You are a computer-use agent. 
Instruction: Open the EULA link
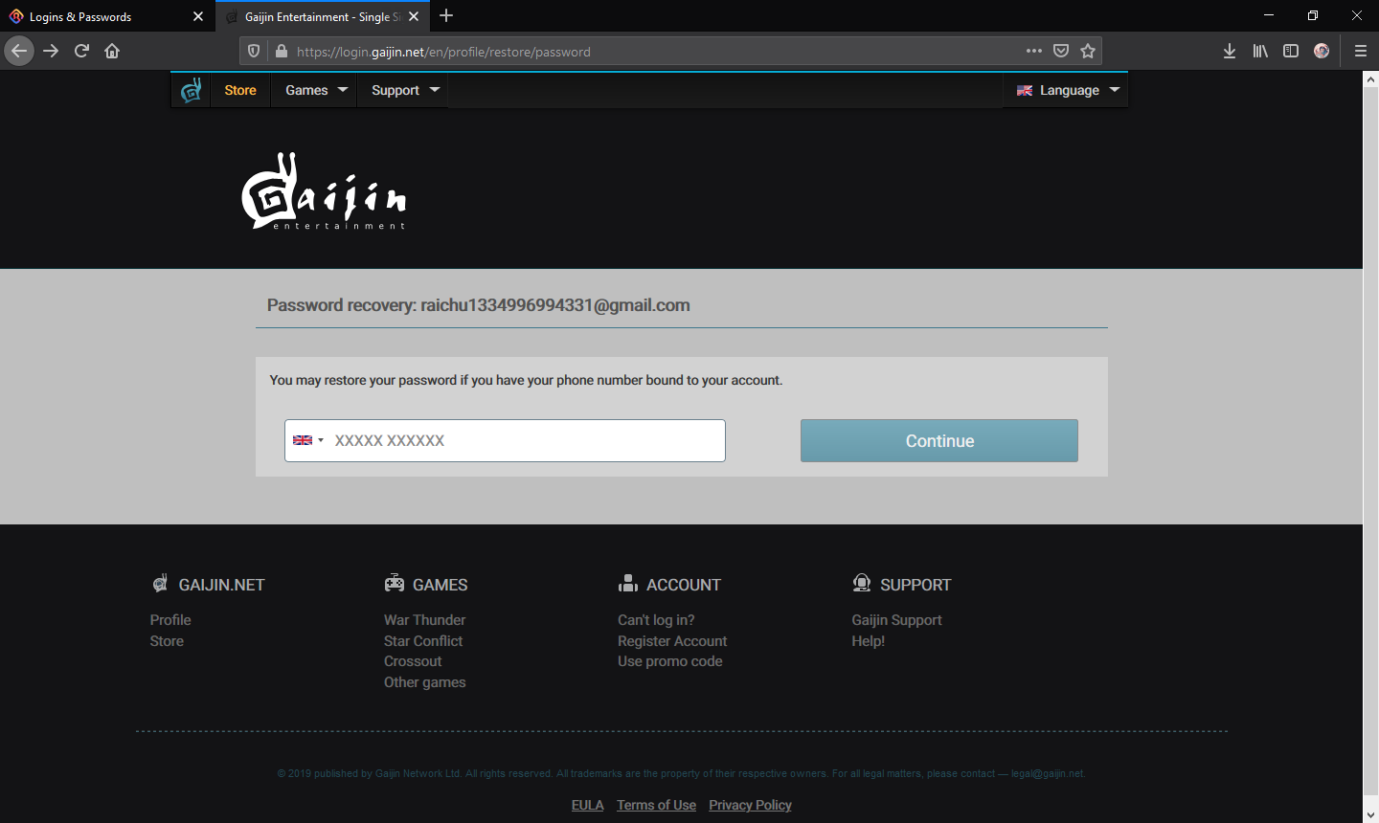587,805
